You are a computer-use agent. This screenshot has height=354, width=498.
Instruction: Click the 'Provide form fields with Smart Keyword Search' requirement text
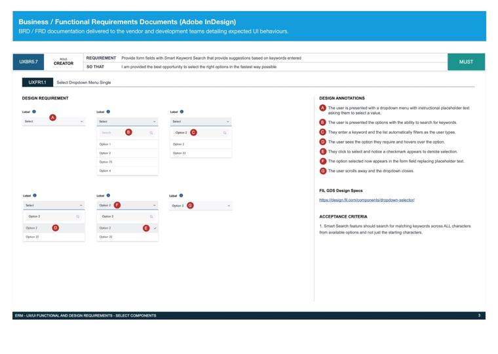point(211,58)
